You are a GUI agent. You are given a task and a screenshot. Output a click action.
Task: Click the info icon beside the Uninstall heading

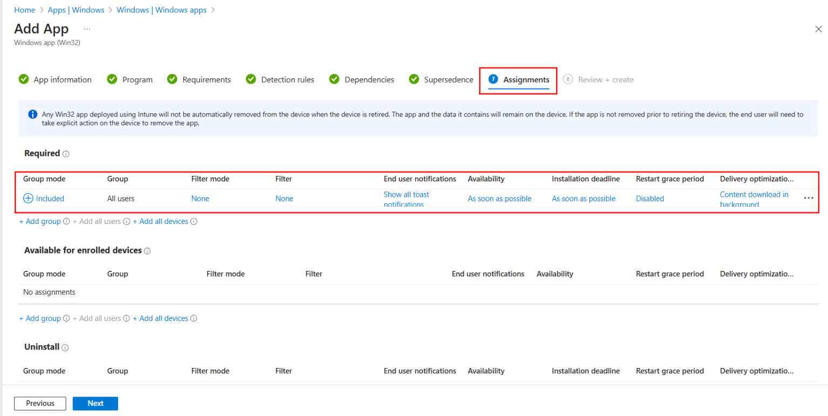(x=65, y=347)
